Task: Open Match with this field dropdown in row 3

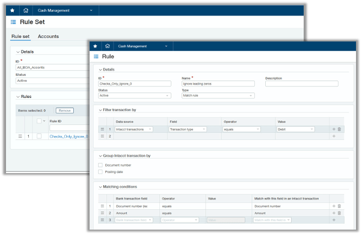Action: point(272,220)
